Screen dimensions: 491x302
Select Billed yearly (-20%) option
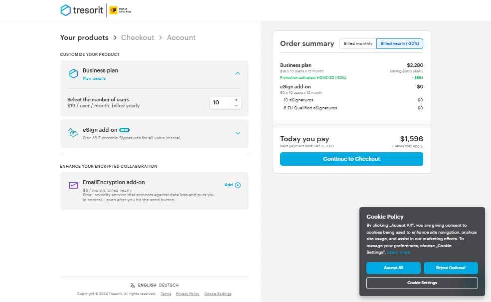click(400, 43)
